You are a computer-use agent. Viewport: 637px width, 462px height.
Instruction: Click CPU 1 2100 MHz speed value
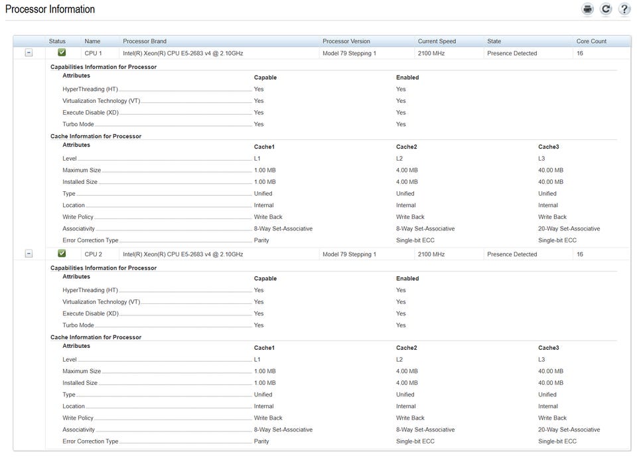point(431,53)
